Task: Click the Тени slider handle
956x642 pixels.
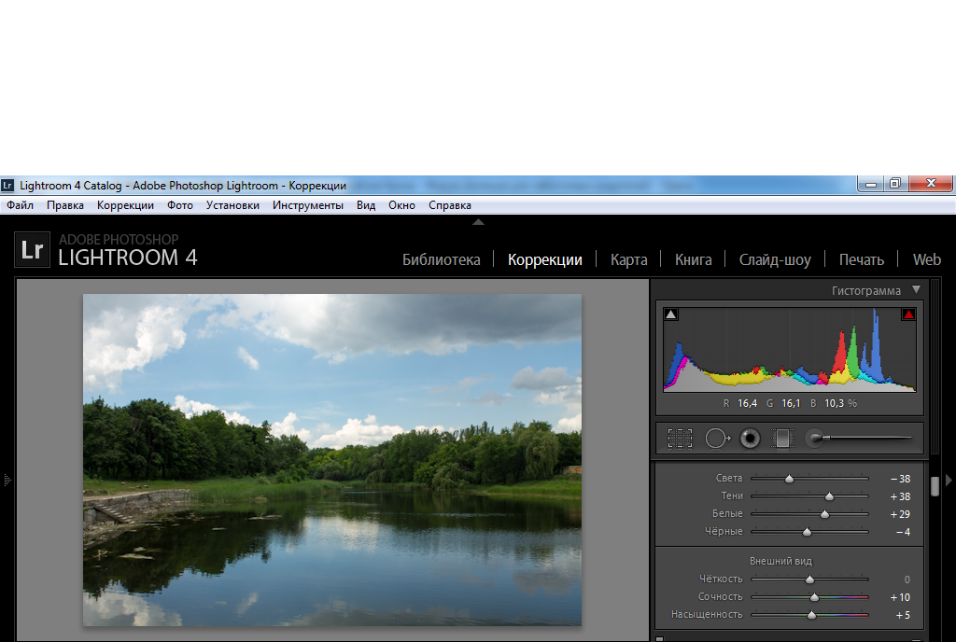Action: tap(829, 496)
